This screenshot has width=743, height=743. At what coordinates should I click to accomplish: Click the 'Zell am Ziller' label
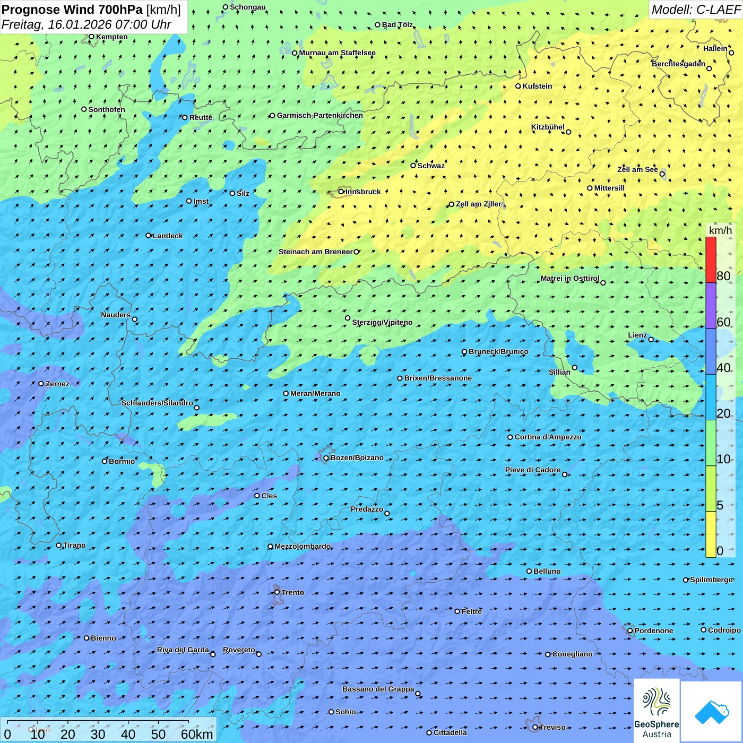tap(478, 204)
